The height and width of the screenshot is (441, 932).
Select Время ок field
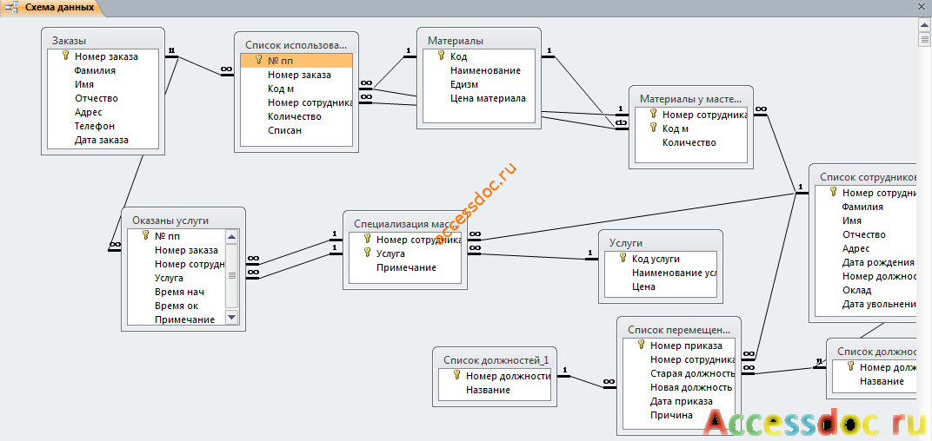tap(176, 306)
